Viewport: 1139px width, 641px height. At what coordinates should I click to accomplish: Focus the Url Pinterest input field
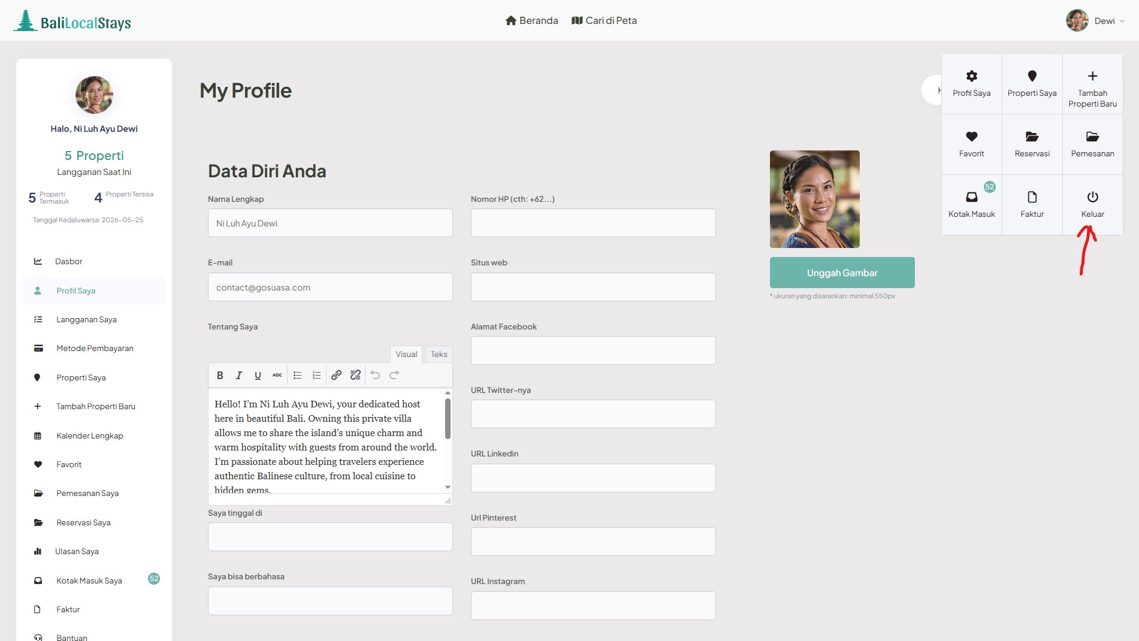(x=593, y=542)
